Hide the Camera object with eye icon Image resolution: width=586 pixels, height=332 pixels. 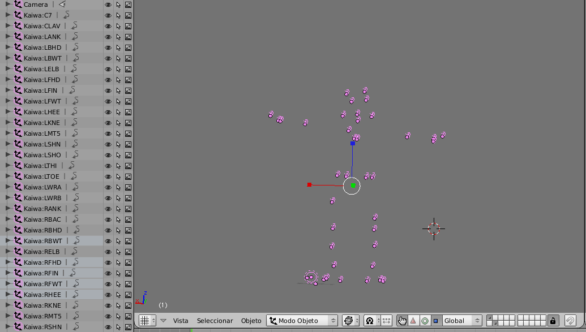108,5
